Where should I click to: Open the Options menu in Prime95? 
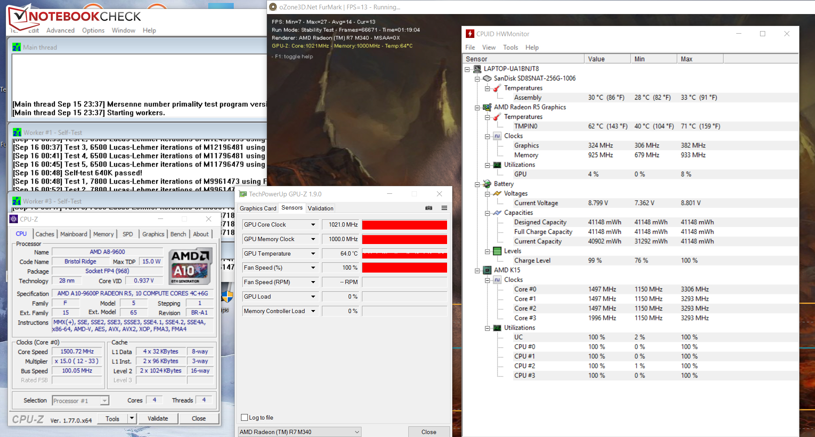93,30
